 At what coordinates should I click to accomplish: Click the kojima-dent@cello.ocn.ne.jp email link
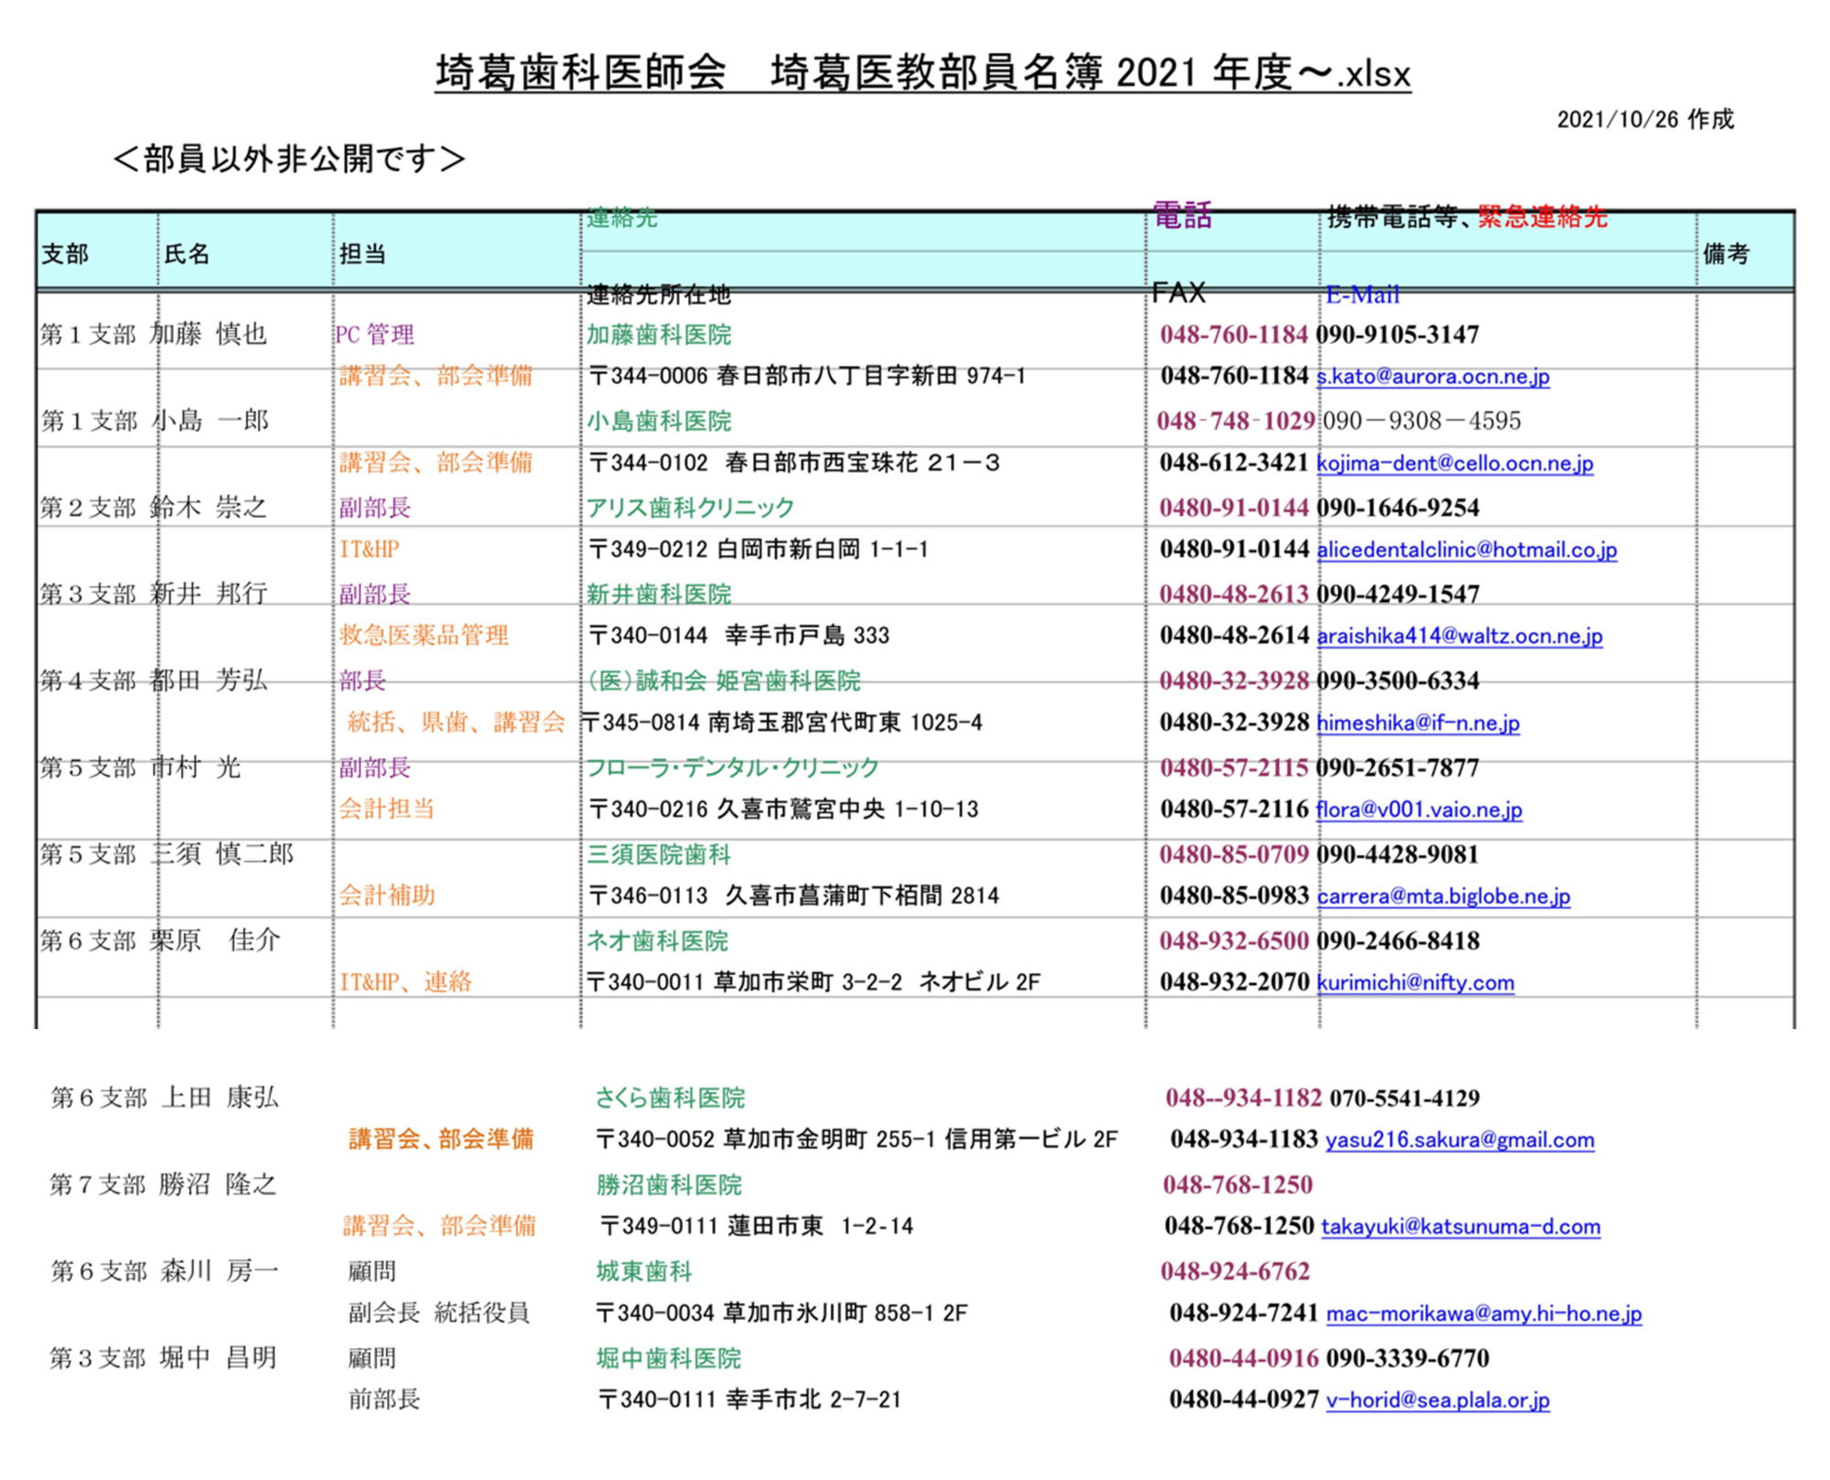1455,463
